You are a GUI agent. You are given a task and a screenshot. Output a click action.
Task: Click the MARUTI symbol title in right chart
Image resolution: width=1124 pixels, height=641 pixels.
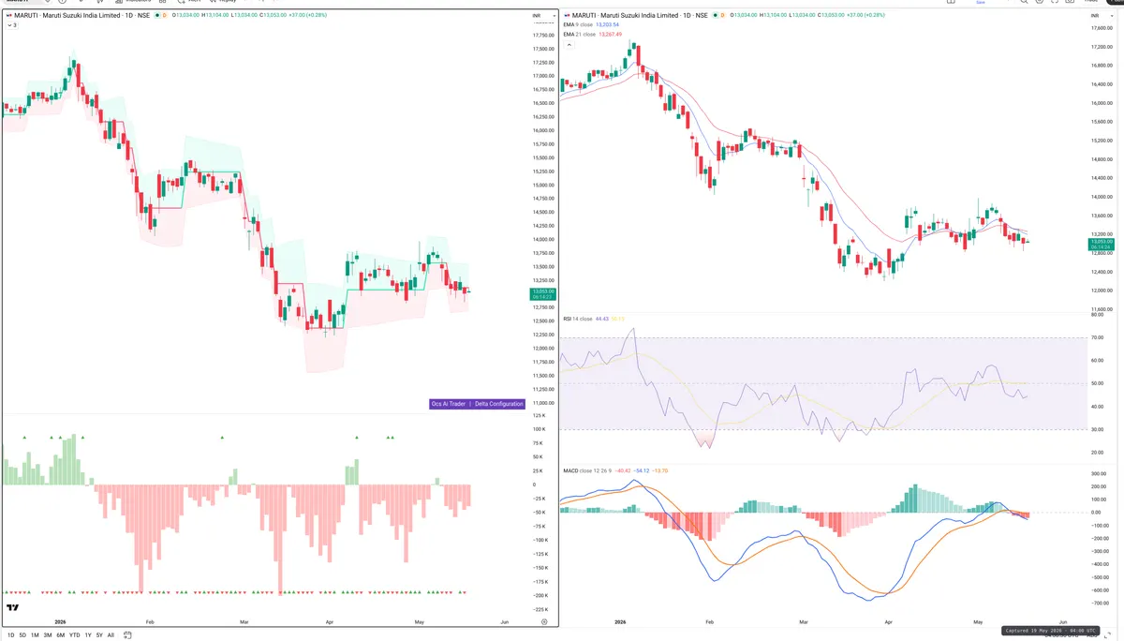(x=639, y=16)
